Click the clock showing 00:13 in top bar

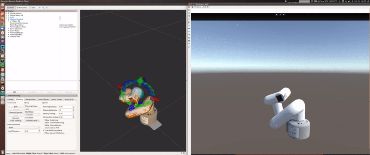pyautogui.click(x=363, y=1)
